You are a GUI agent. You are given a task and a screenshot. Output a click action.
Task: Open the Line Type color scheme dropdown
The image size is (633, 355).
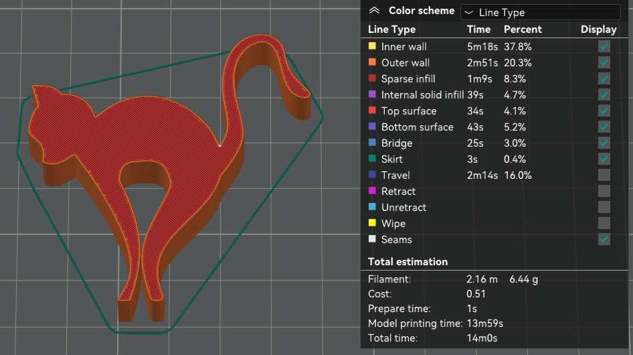tap(540, 12)
